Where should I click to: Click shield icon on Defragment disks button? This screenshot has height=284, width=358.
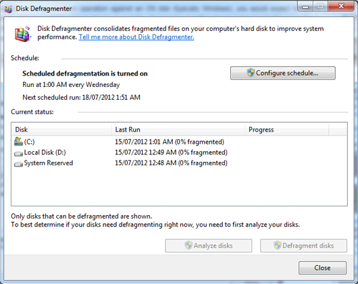277,246
